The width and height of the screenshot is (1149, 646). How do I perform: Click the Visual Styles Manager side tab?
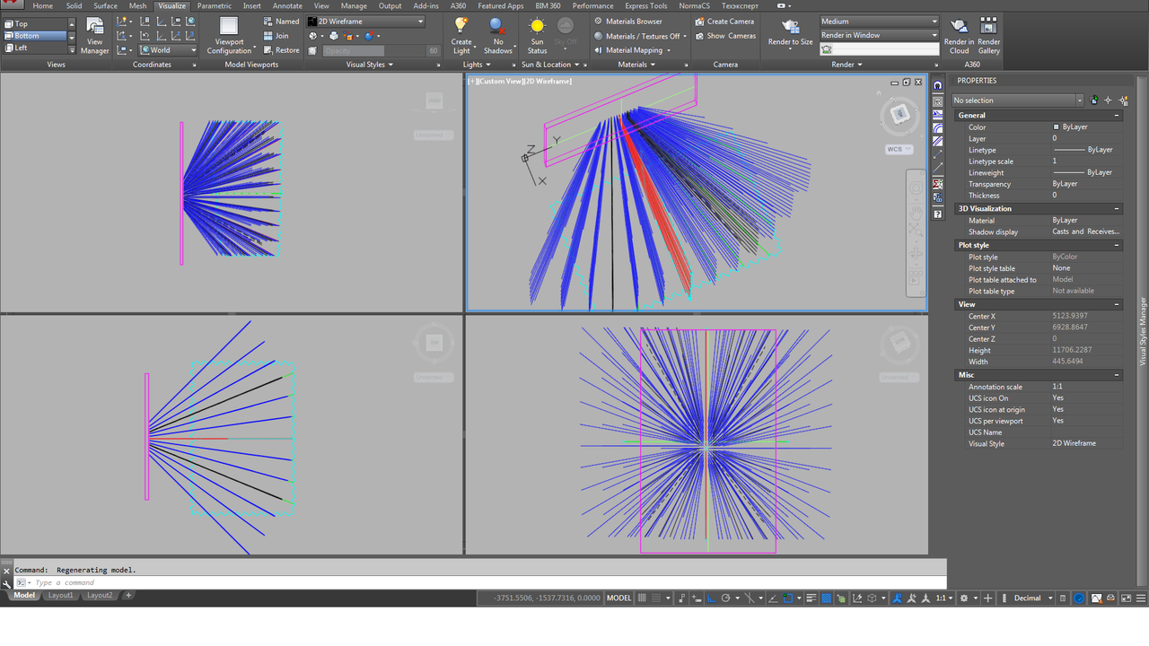point(1143,330)
